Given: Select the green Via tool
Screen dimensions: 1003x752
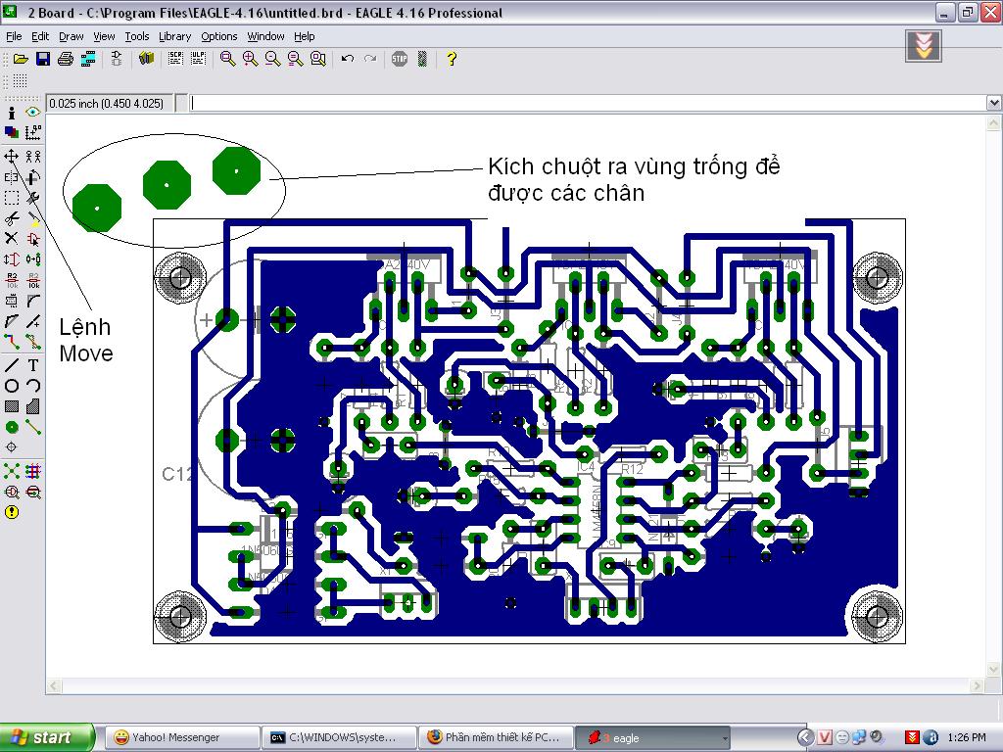Looking at the screenshot, I should click(12, 427).
